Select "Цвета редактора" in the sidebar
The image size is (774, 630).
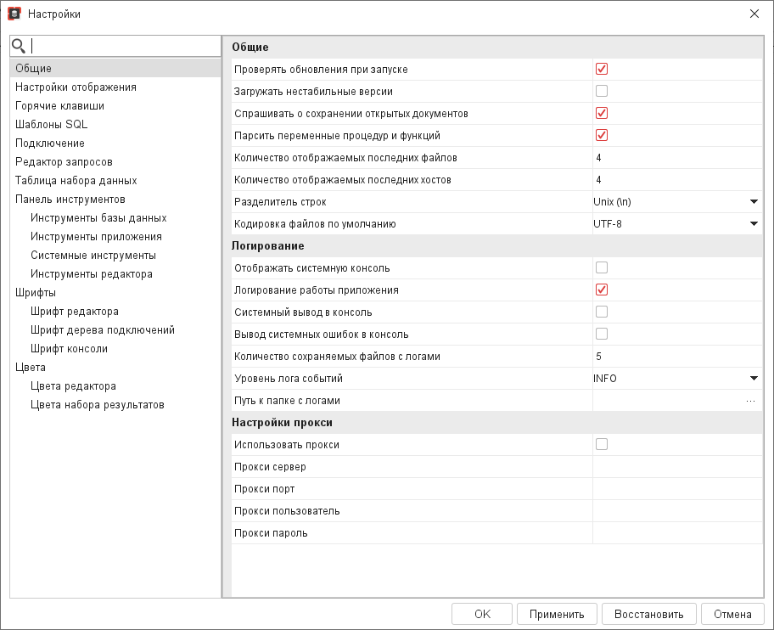[x=73, y=386]
